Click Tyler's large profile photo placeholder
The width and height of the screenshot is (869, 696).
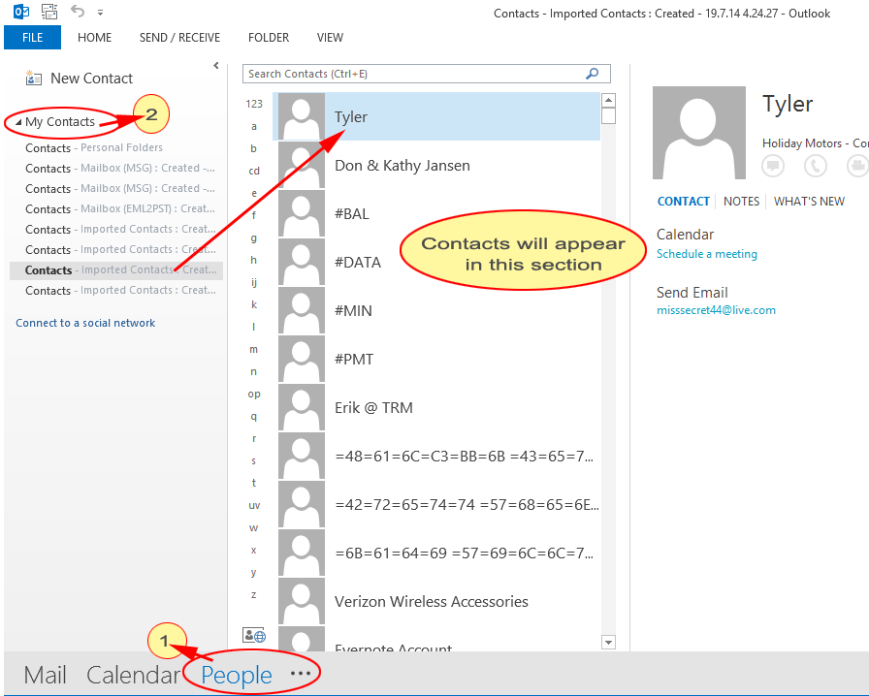[699, 133]
